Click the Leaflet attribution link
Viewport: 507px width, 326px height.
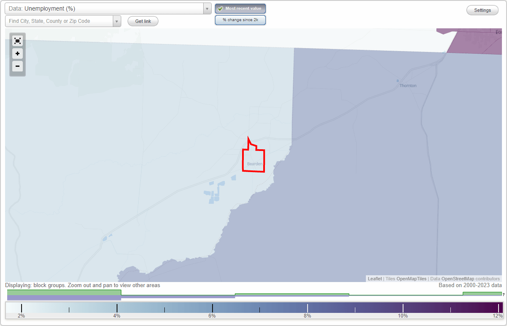[375, 279]
